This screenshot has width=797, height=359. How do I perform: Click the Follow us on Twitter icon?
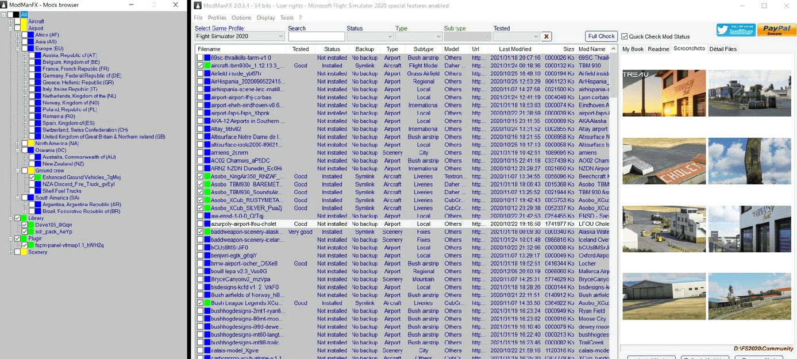736,30
